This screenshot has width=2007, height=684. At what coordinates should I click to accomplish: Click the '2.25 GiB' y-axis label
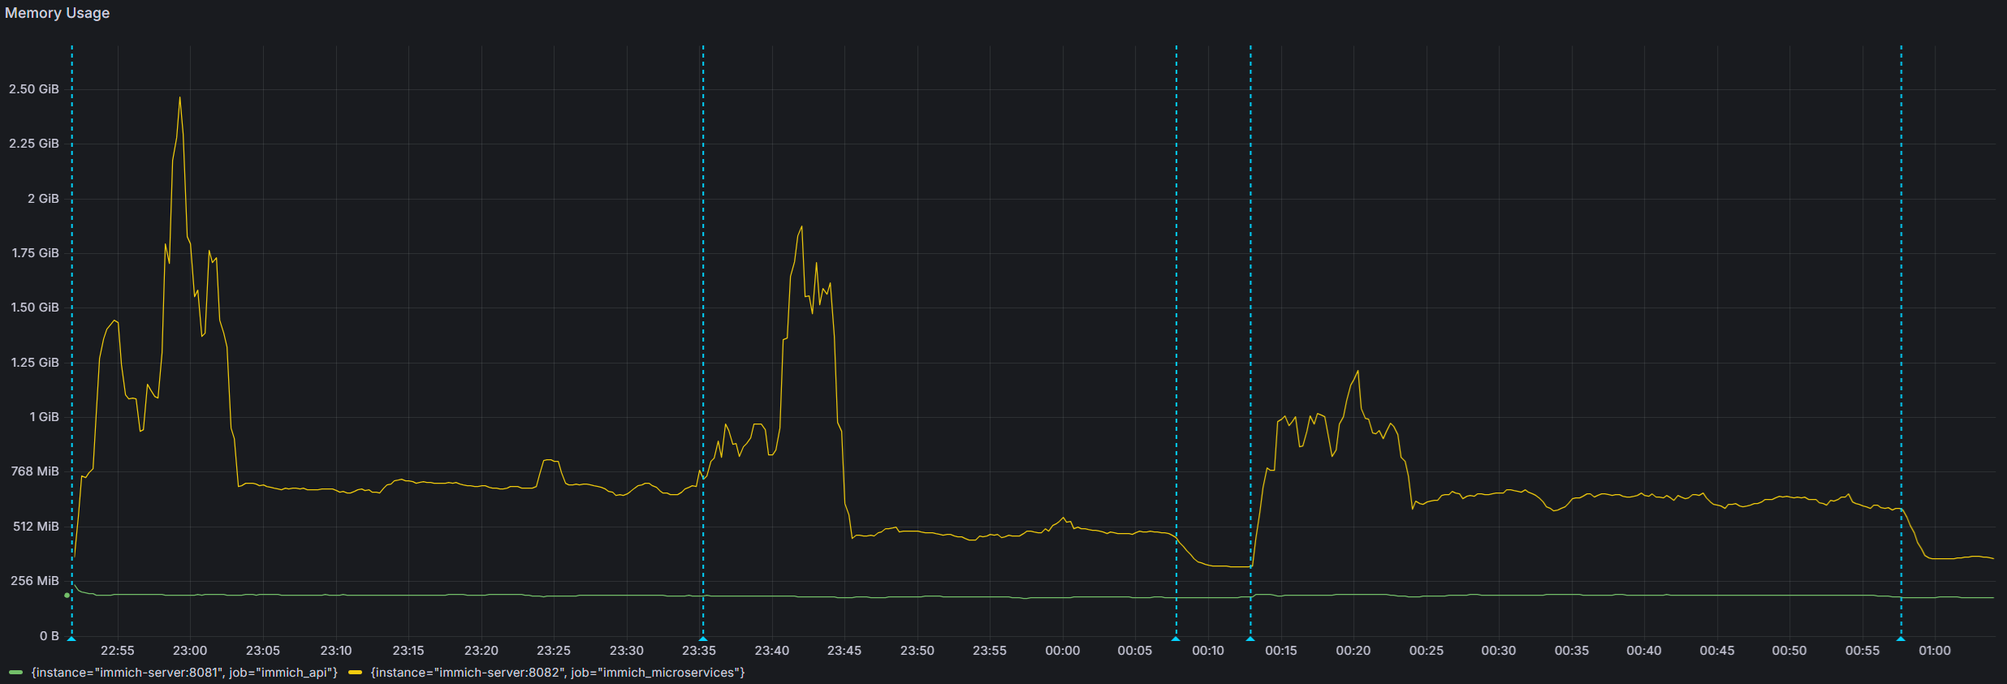(34, 144)
